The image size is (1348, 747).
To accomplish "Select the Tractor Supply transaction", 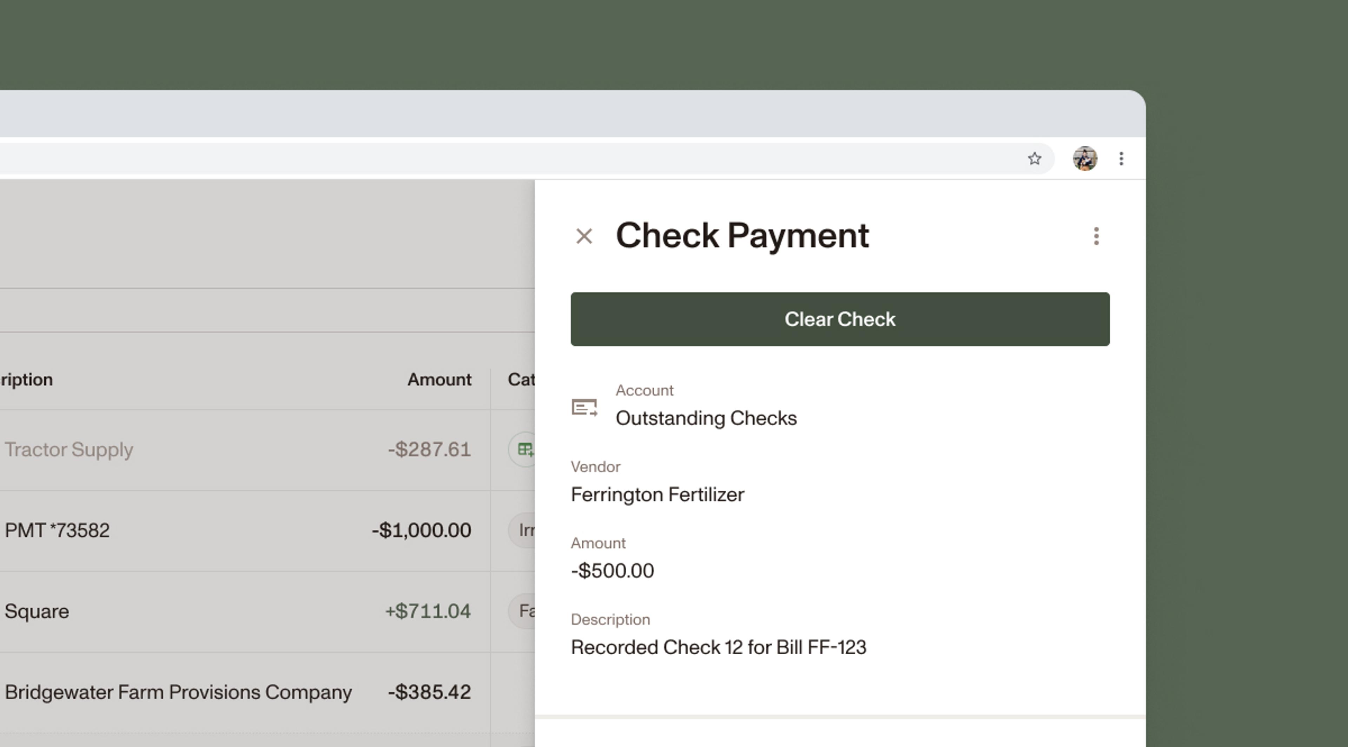I will pyautogui.click(x=69, y=449).
